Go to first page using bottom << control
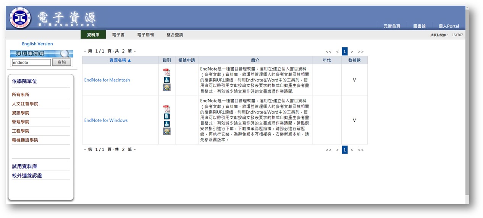The width and height of the screenshot is (483, 218). coord(328,150)
